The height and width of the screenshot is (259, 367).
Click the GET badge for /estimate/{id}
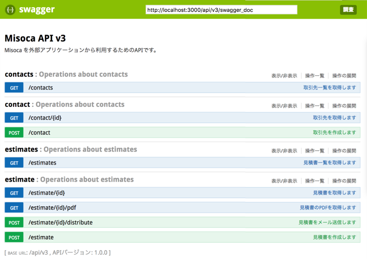[14, 193]
